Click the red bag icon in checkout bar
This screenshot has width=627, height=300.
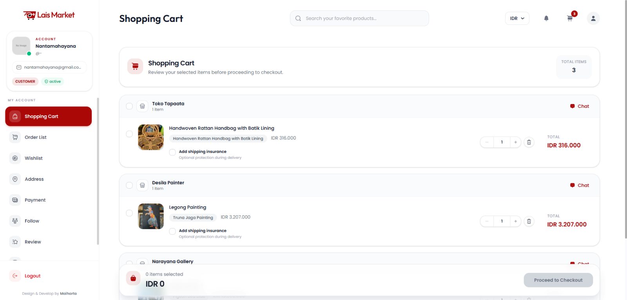tap(133, 278)
